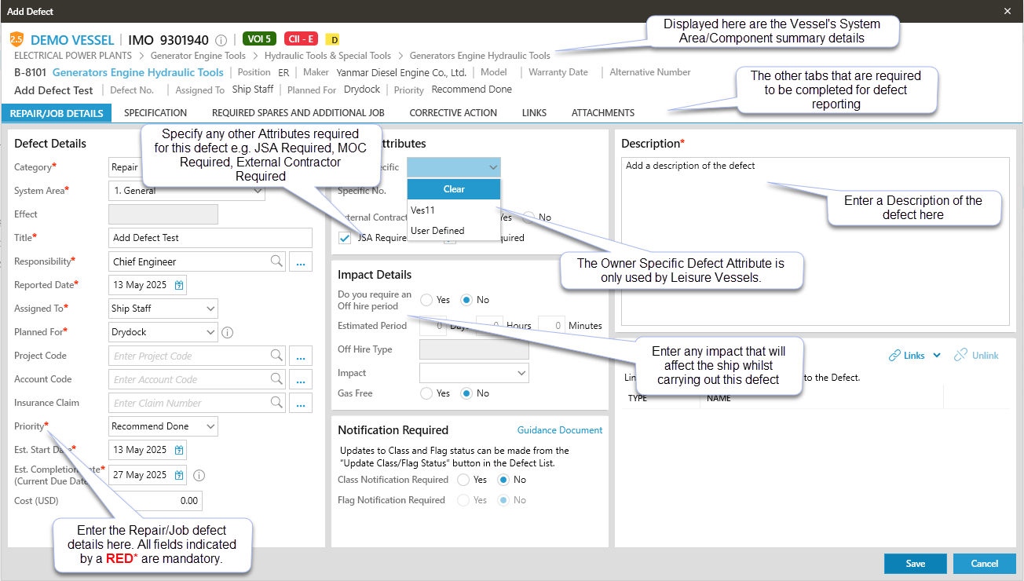The height and width of the screenshot is (581, 1024).
Task: Switch to the Corrective Action tab
Action: click(453, 113)
